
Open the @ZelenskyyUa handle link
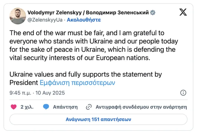(x=45, y=20)
